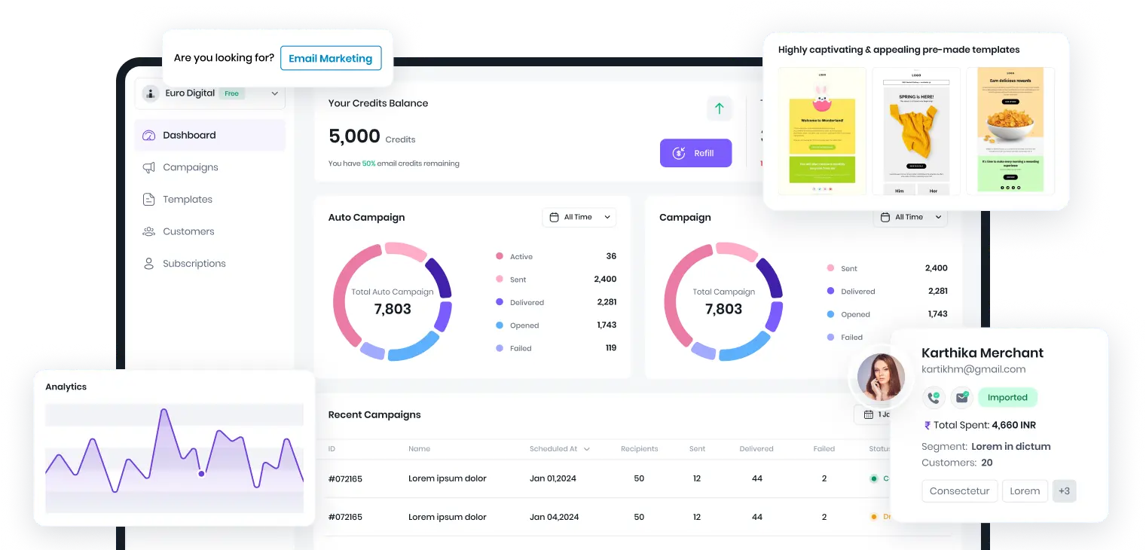
Task: Click the Campaigns megaphone icon
Action: (148, 167)
